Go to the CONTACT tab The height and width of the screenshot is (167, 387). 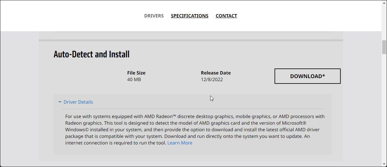(226, 16)
